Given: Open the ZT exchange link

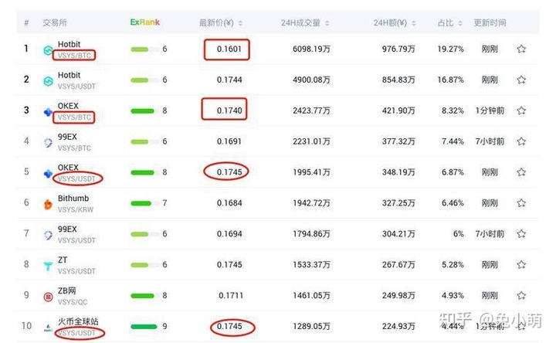Looking at the screenshot, I should [x=63, y=260].
